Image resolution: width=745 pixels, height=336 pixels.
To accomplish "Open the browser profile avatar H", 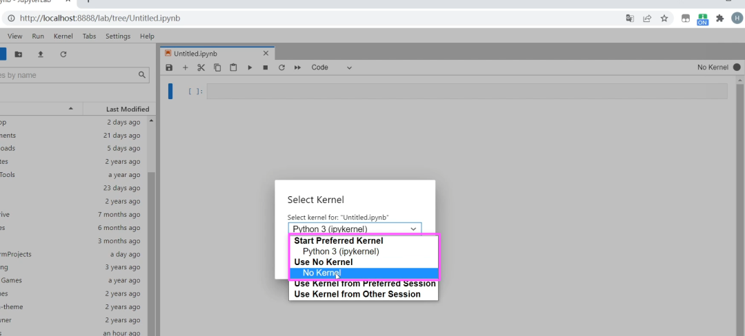I will (x=737, y=19).
